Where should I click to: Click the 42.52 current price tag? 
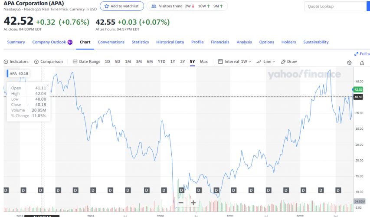click(x=358, y=89)
